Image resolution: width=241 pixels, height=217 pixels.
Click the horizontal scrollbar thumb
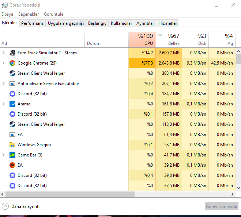click(70, 194)
